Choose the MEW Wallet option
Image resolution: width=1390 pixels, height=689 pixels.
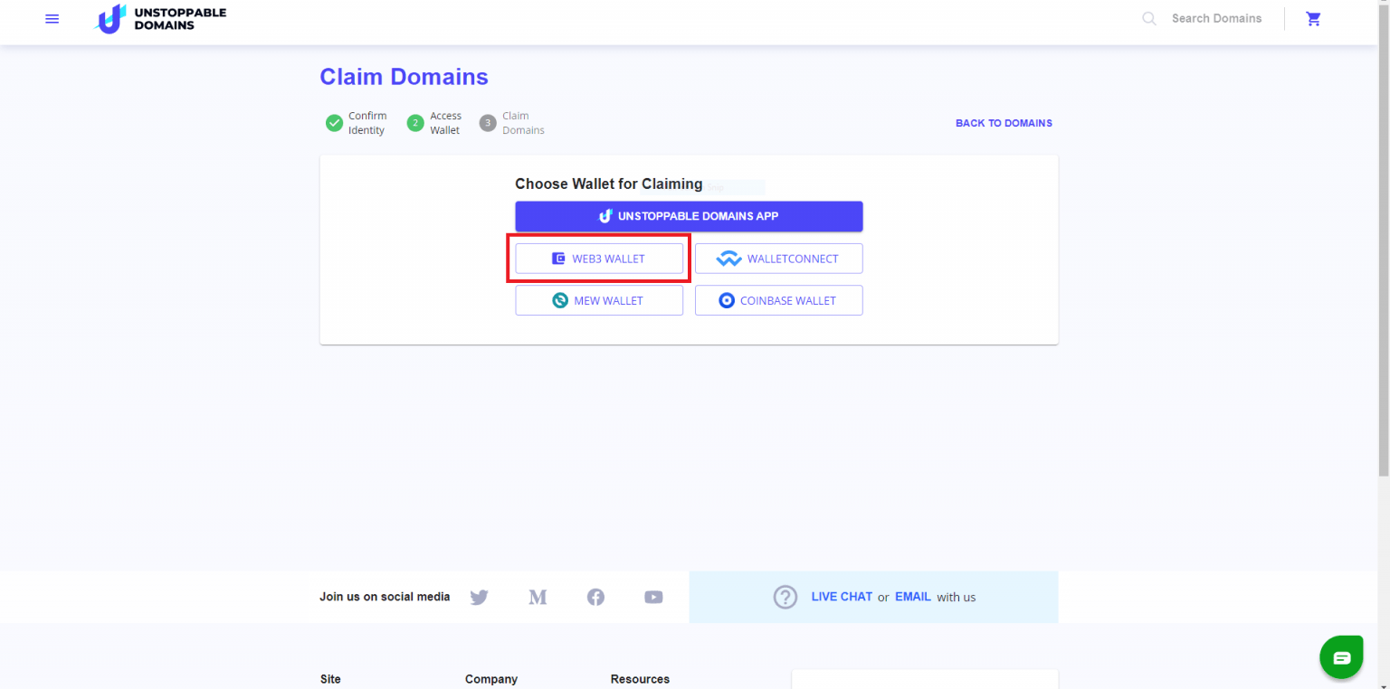point(599,300)
